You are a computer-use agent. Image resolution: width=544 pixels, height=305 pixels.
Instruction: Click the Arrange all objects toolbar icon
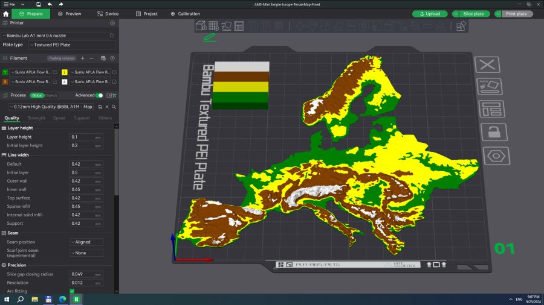click(x=239, y=26)
